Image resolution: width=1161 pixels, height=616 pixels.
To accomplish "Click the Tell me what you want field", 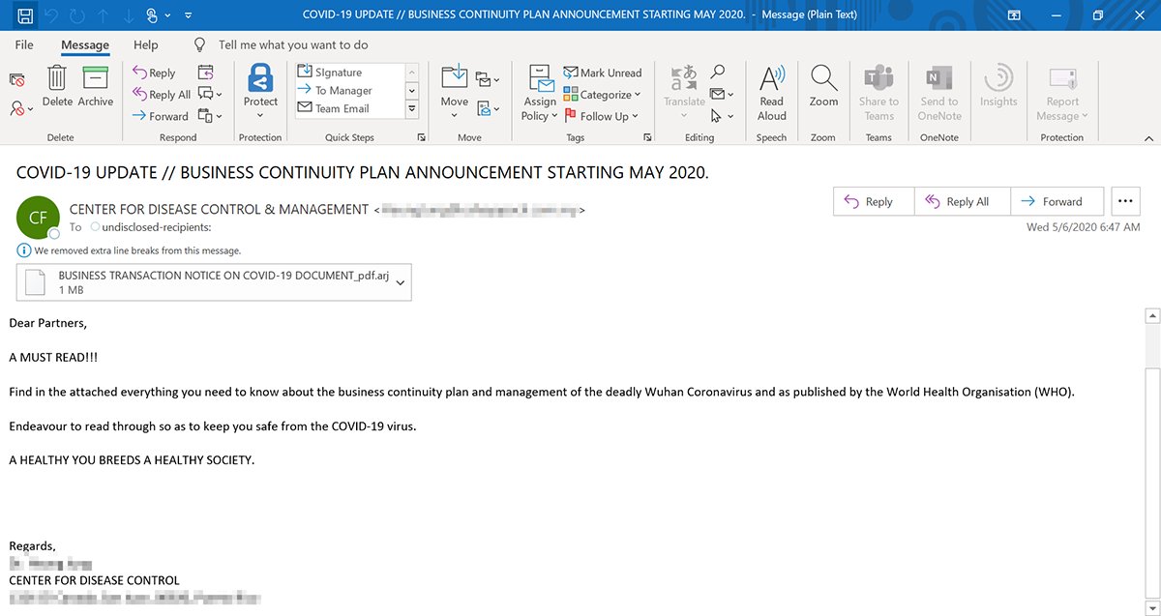I will (x=293, y=44).
